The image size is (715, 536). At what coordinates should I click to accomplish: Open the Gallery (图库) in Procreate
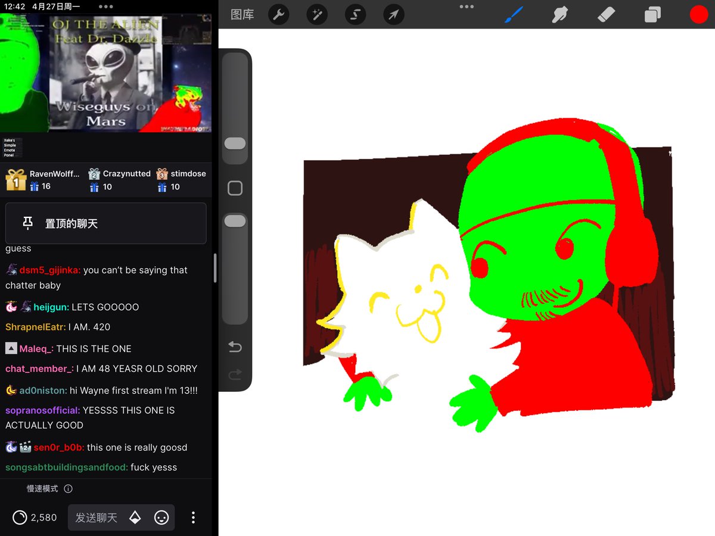tap(242, 14)
